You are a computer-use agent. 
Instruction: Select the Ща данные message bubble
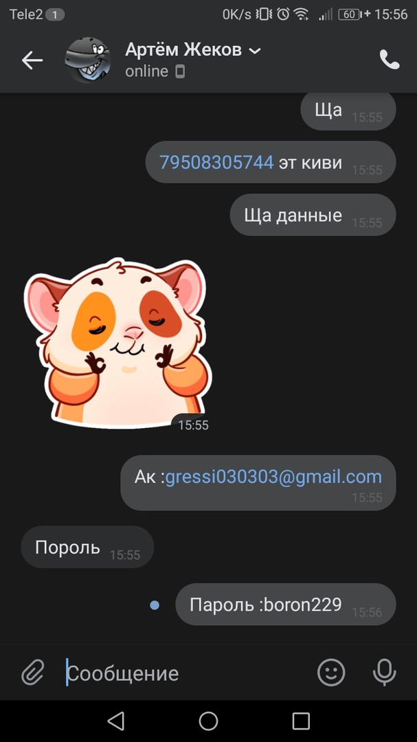coord(313,215)
